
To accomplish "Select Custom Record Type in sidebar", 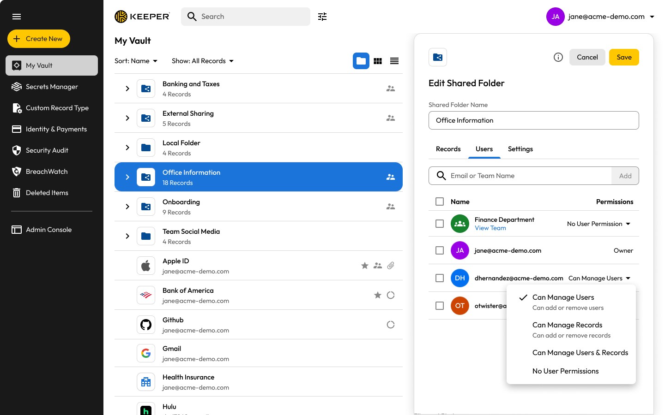I will 57,108.
